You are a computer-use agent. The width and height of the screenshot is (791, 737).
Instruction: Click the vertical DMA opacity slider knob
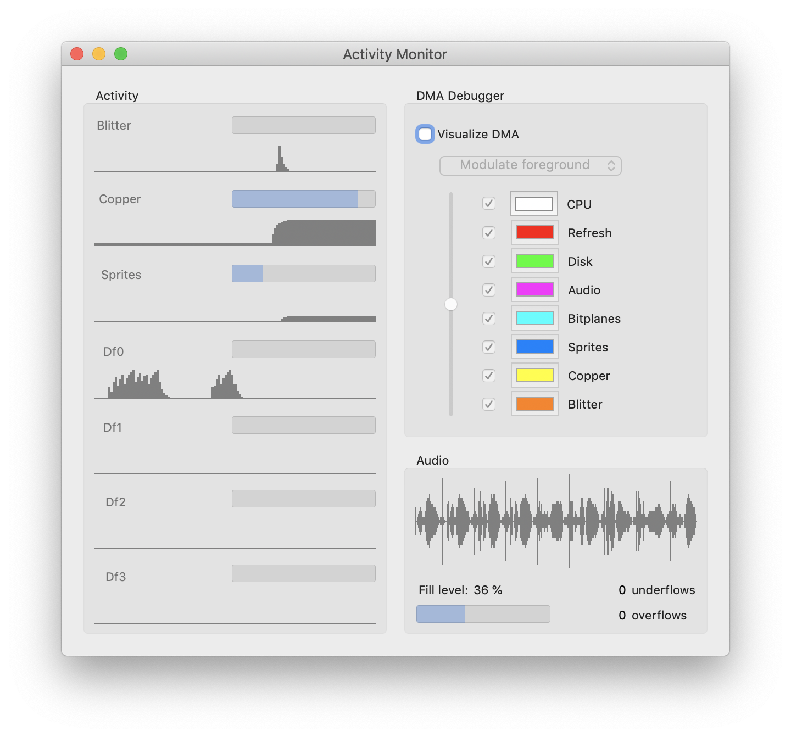[x=451, y=304]
